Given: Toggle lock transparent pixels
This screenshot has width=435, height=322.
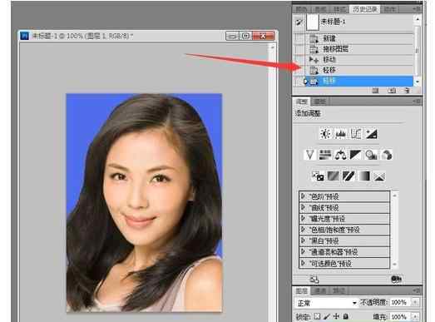Looking at the screenshot, I should (x=318, y=316).
